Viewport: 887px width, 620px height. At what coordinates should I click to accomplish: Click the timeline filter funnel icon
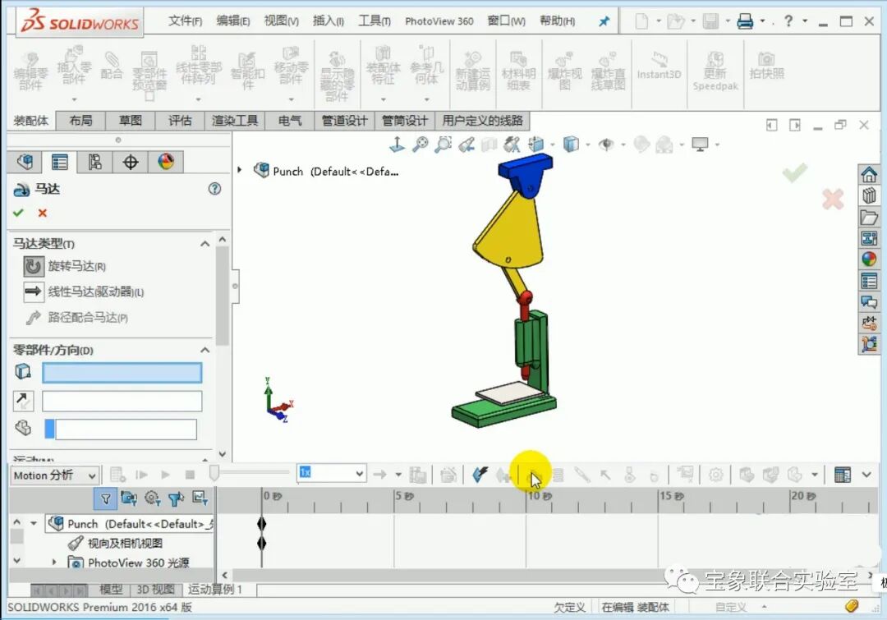pyautogui.click(x=105, y=498)
